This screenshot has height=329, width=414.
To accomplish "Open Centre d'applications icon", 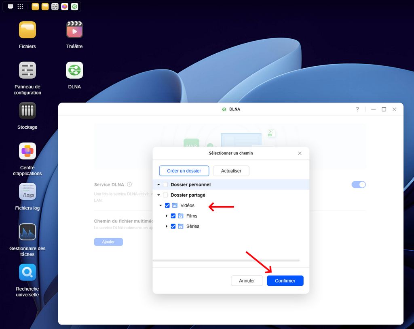I will 27,151.
